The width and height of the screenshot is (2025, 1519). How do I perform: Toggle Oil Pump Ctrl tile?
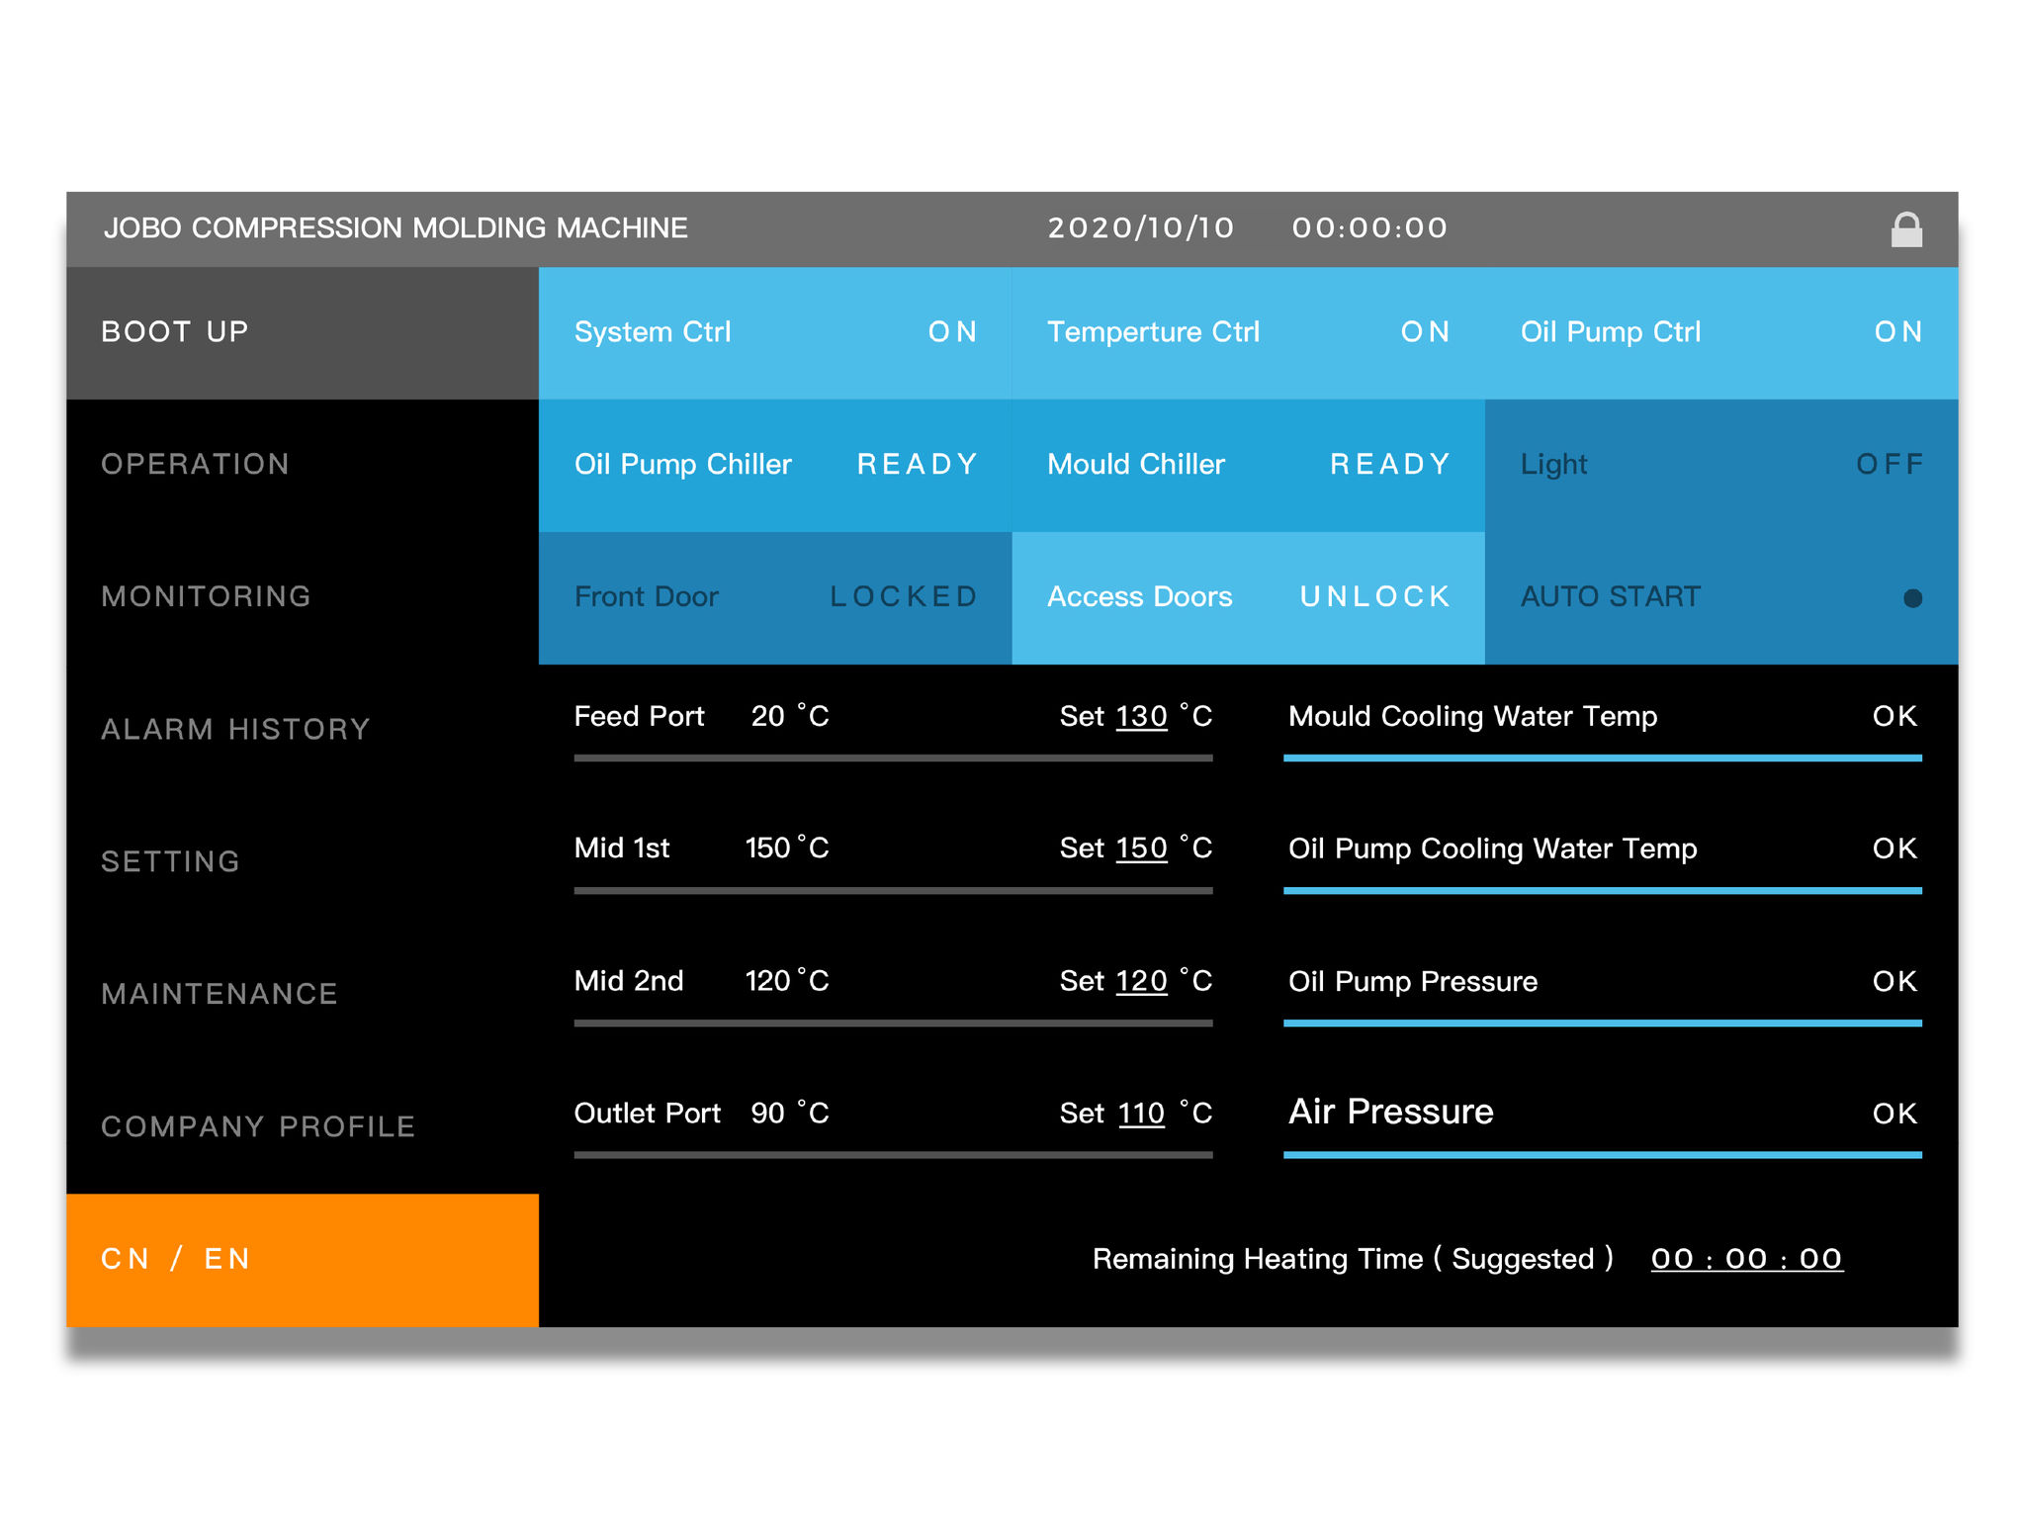[x=1720, y=332]
